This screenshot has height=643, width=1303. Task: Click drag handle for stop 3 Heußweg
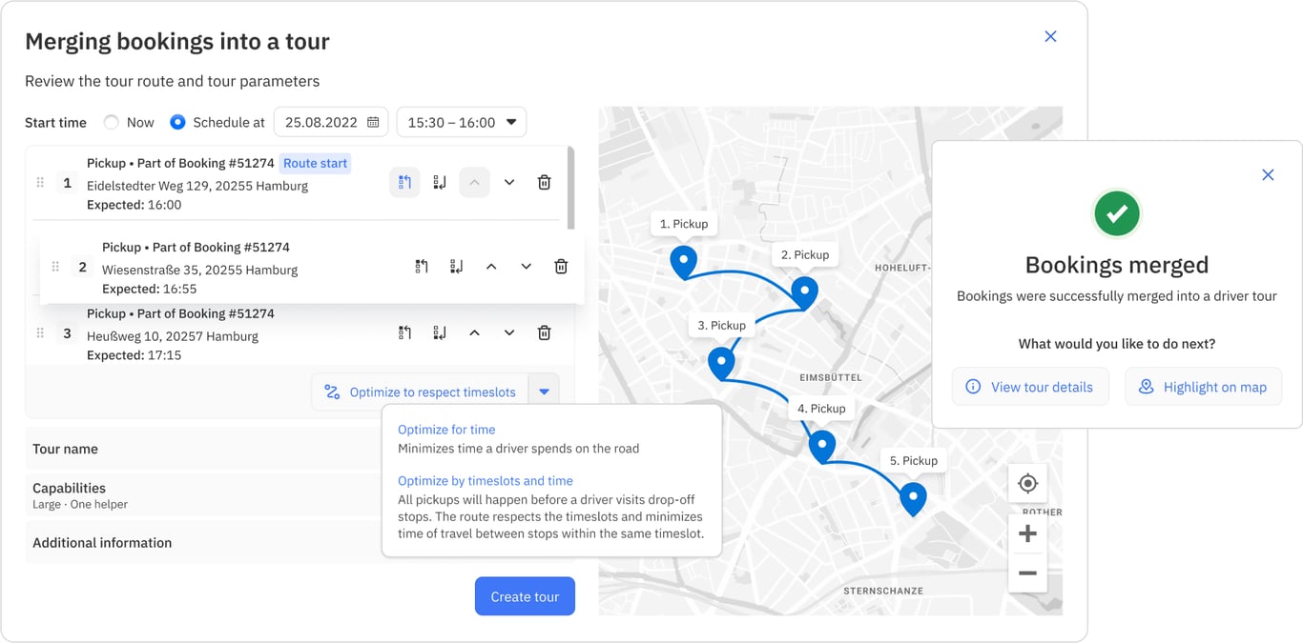pos(40,332)
